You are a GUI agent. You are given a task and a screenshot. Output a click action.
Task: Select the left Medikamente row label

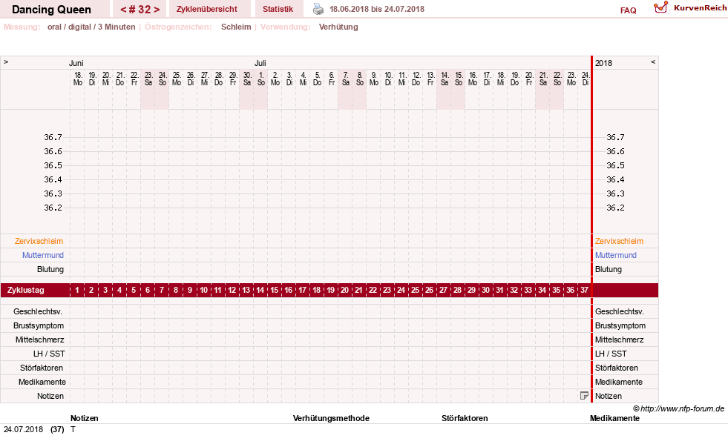pos(42,382)
